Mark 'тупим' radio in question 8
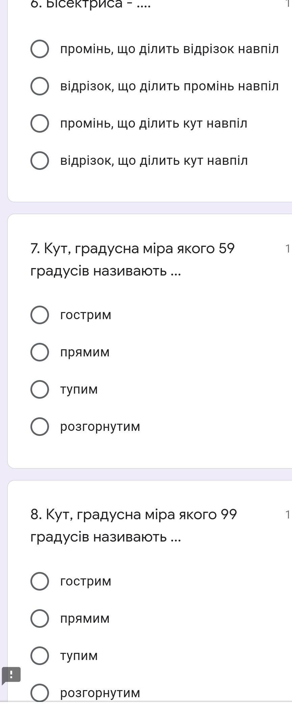This screenshot has width=292, height=706. tap(40, 656)
